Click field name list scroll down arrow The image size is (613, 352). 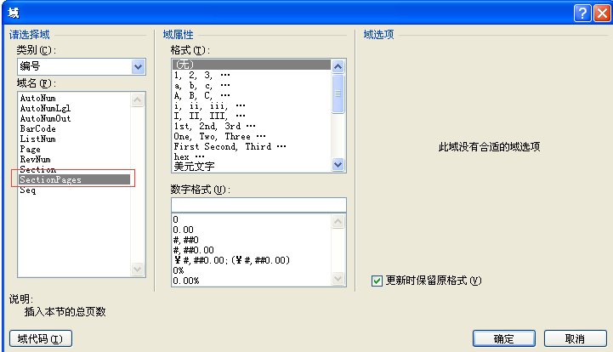pos(137,269)
